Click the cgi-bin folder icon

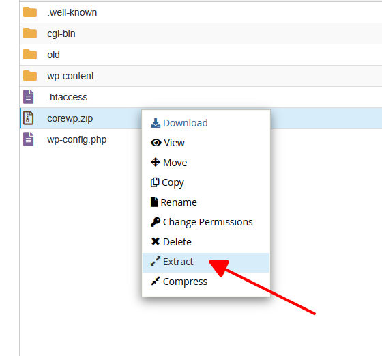click(30, 33)
